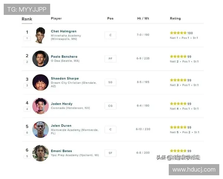Click the PF position badge
The width and height of the screenshot is (223, 179).
110,59
